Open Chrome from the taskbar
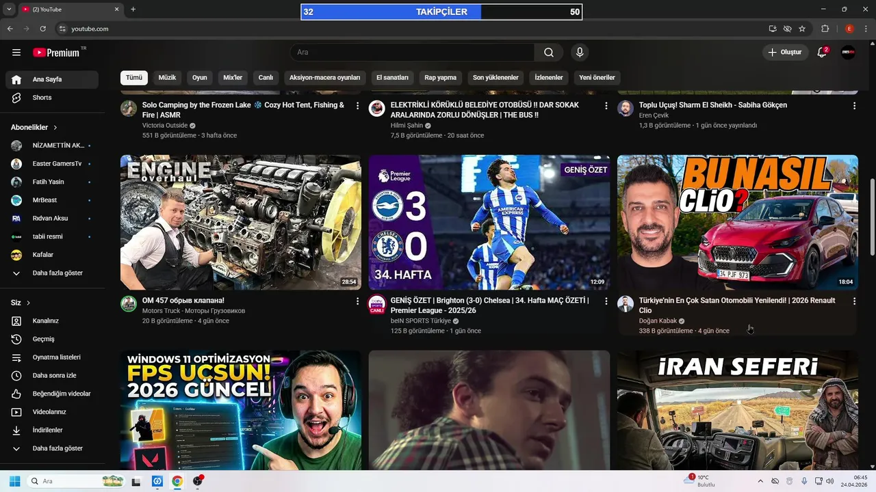The image size is (876, 492). (177, 481)
